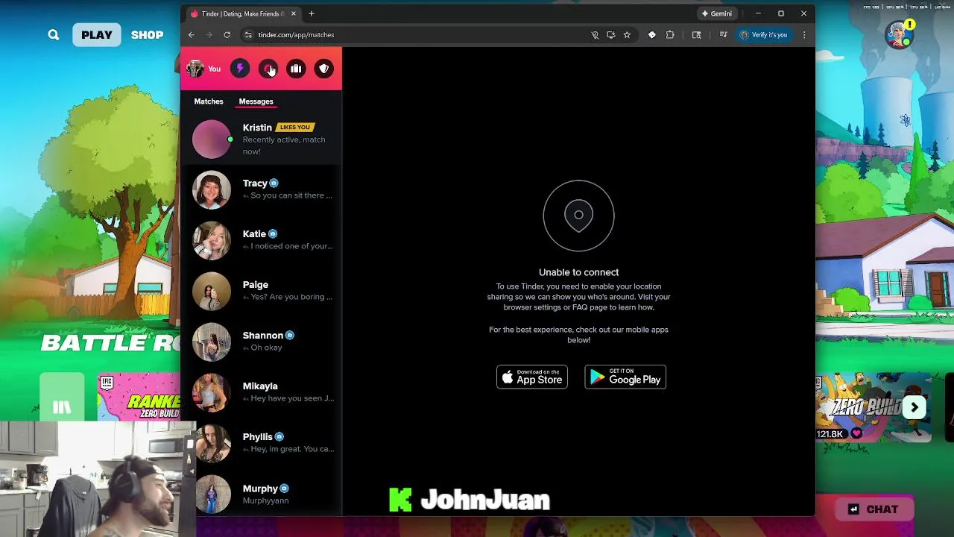Open the Safety shield icon
The width and height of the screenshot is (954, 537).
[323, 69]
